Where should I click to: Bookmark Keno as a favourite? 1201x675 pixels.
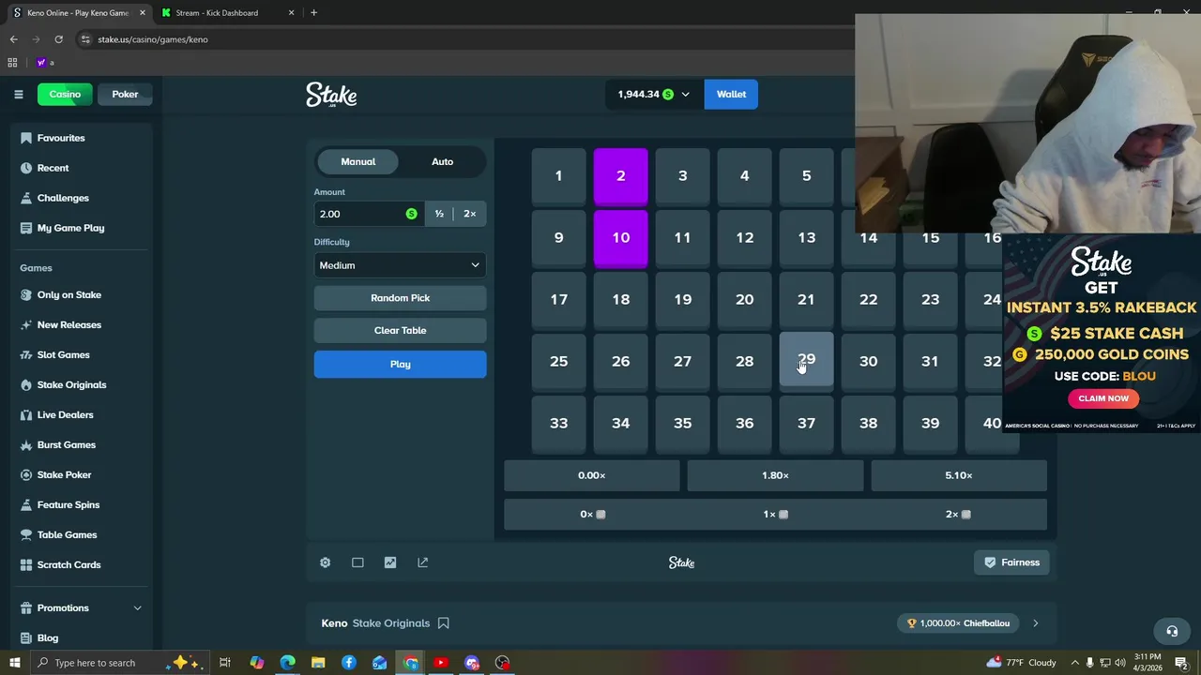coord(444,623)
